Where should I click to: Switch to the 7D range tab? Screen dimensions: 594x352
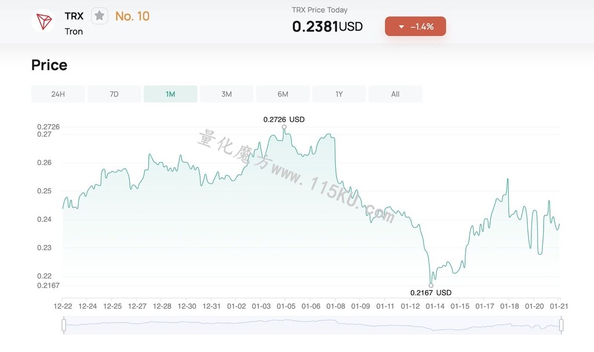(x=114, y=94)
